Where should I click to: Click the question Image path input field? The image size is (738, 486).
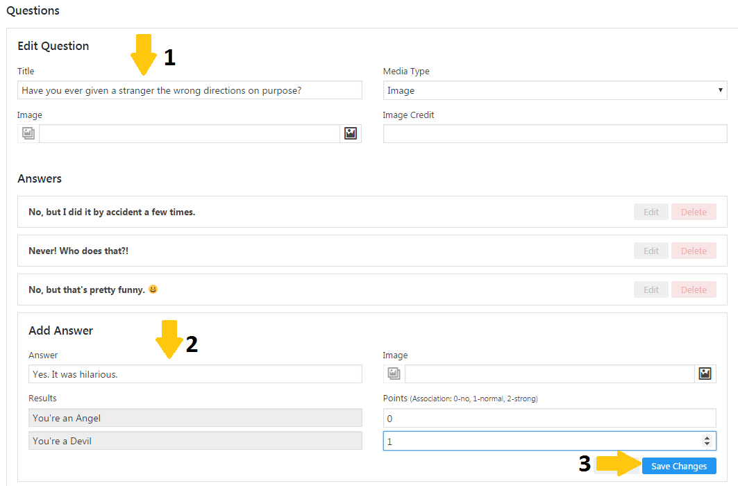coord(190,134)
